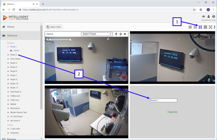Select the nine-camera grid layout icon
This screenshot has height=140, width=217.
tap(205, 27)
